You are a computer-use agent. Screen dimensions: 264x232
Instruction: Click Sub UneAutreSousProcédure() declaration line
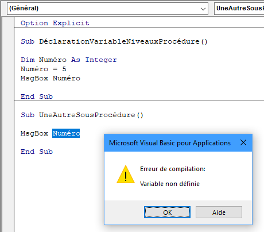82,115
